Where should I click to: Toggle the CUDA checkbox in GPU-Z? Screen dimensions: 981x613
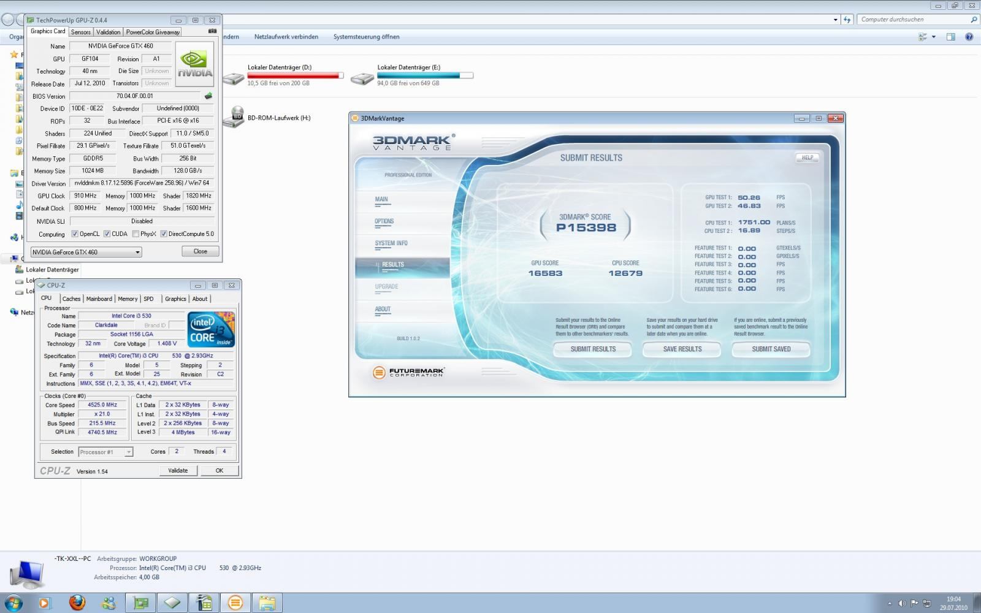107,234
